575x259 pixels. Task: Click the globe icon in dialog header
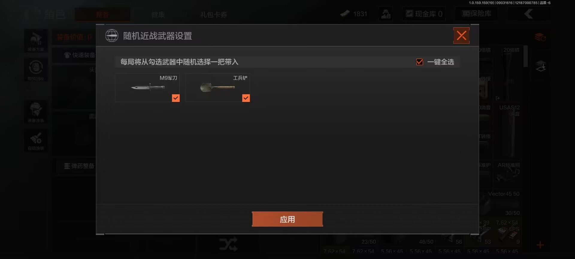112,36
